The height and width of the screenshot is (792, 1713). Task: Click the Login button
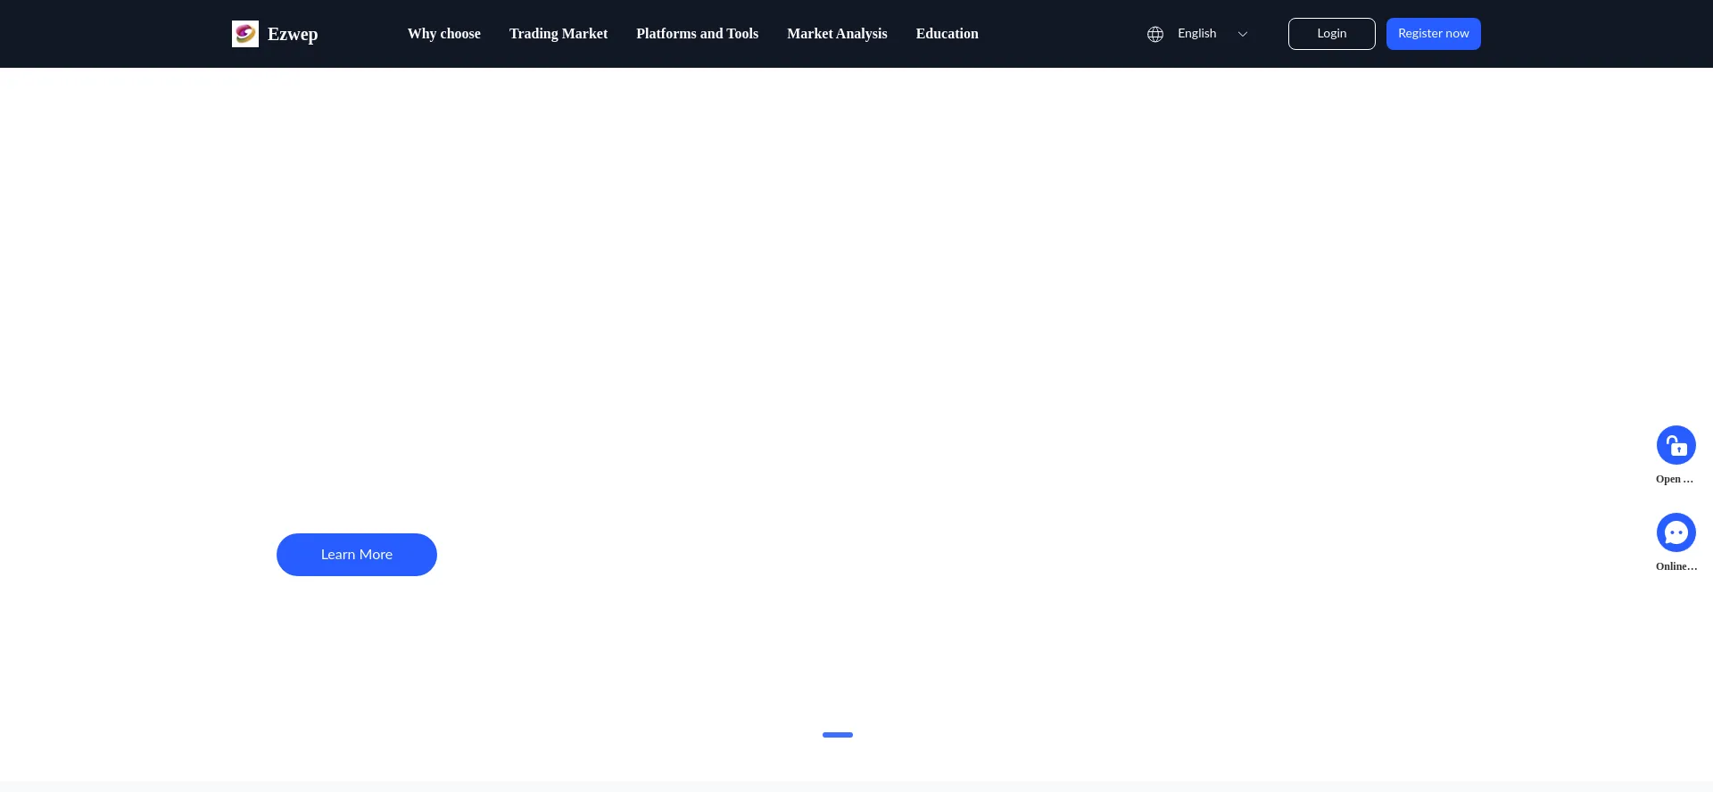pyautogui.click(x=1332, y=34)
